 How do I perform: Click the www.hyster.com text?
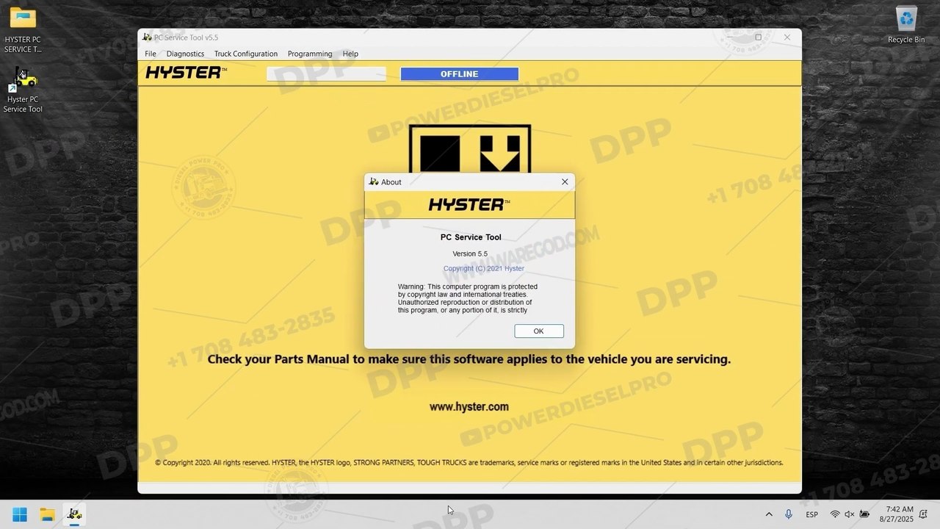click(469, 406)
